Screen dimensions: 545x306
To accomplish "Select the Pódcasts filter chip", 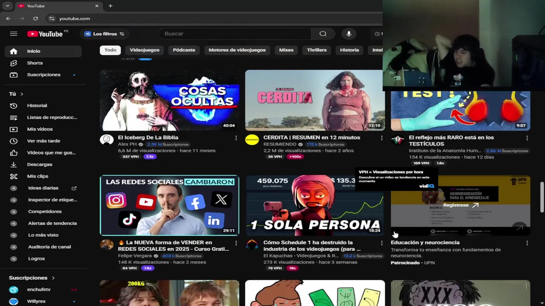I will [184, 50].
